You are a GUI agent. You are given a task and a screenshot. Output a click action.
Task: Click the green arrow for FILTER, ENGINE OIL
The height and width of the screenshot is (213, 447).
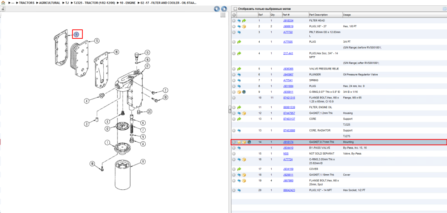pyautogui.click(x=239, y=107)
